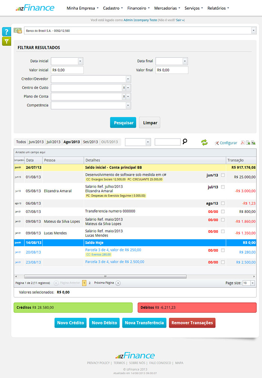Click the magnifying glass search icon
Image resolution: width=262 pixels, height=378 pixels.
tap(185, 142)
